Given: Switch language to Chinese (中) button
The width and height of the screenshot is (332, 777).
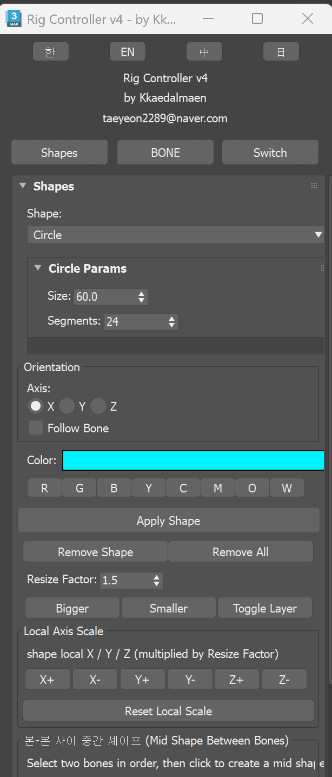Looking at the screenshot, I should 204,52.
